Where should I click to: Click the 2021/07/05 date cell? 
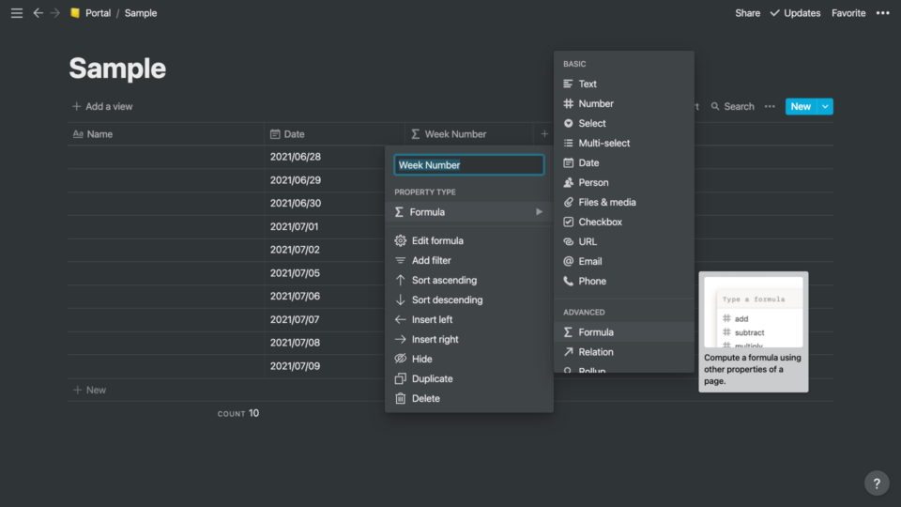click(x=325, y=273)
